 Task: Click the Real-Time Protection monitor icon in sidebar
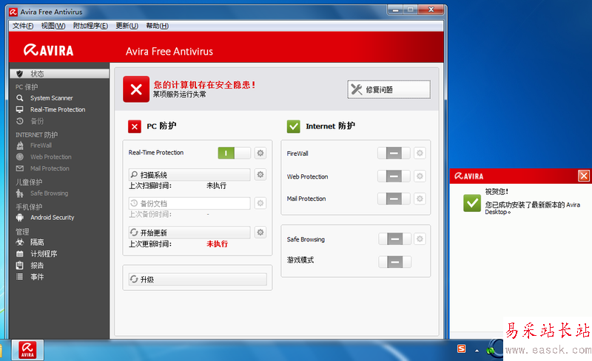20,110
